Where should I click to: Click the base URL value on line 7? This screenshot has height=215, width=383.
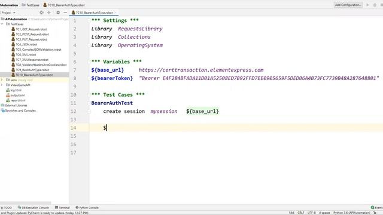pyautogui.click(x=201, y=70)
